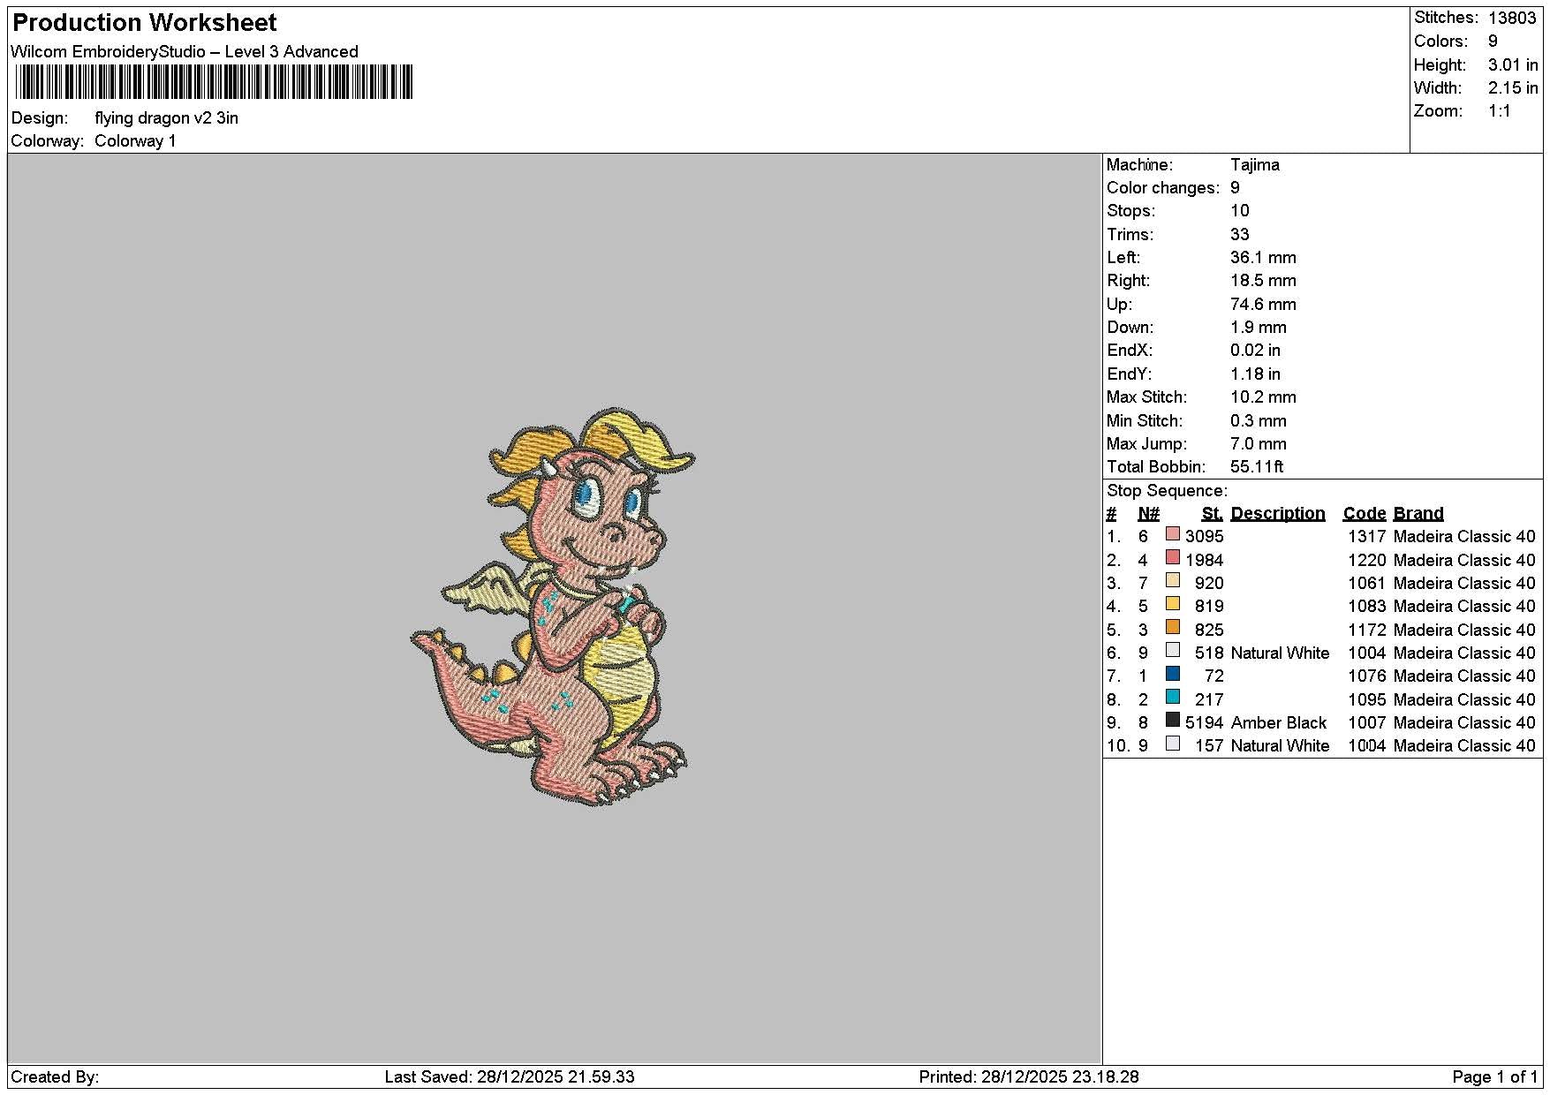Screen dimensions: 1550x1095
Task: Click the Code column header
Action: coord(1365,514)
